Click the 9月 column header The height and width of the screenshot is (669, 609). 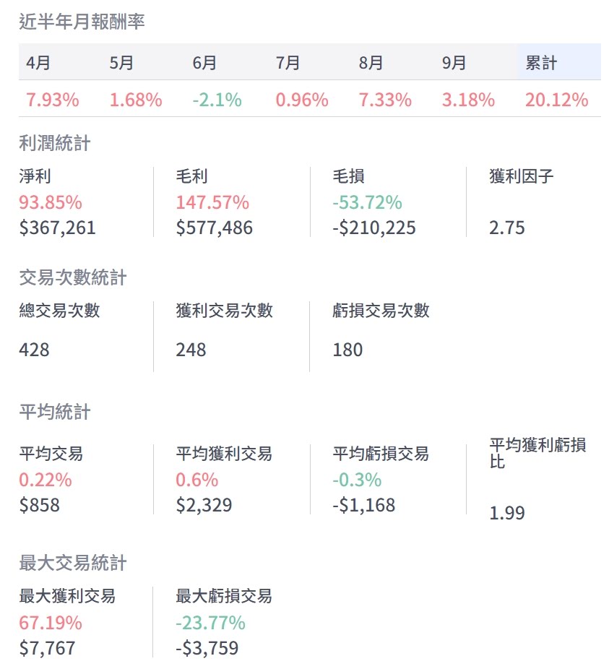point(454,63)
